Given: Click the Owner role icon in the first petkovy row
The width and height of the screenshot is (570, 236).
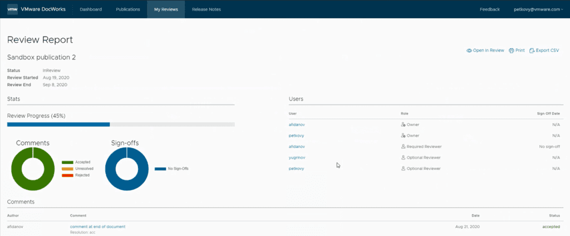Looking at the screenshot, I should [403, 135].
